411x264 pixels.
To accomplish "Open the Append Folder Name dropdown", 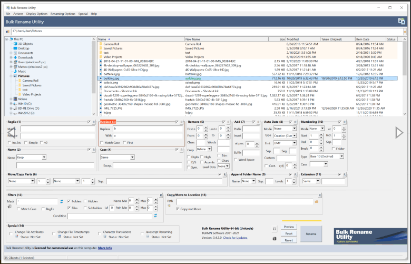I will pos(249,181).
